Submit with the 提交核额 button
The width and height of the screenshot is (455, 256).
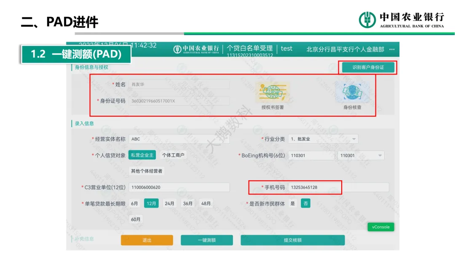292,240
